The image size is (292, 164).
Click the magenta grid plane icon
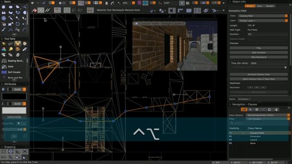click(x=139, y=3)
